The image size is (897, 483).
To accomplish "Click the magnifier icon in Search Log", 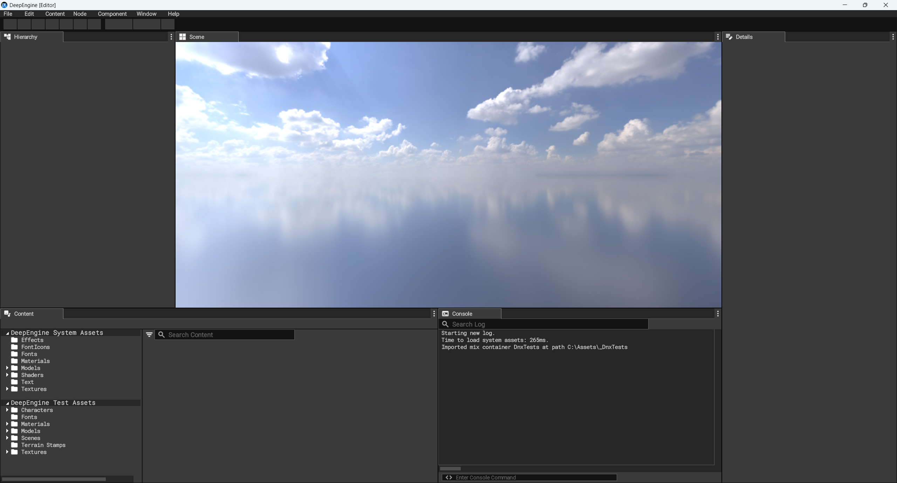I will coord(445,324).
